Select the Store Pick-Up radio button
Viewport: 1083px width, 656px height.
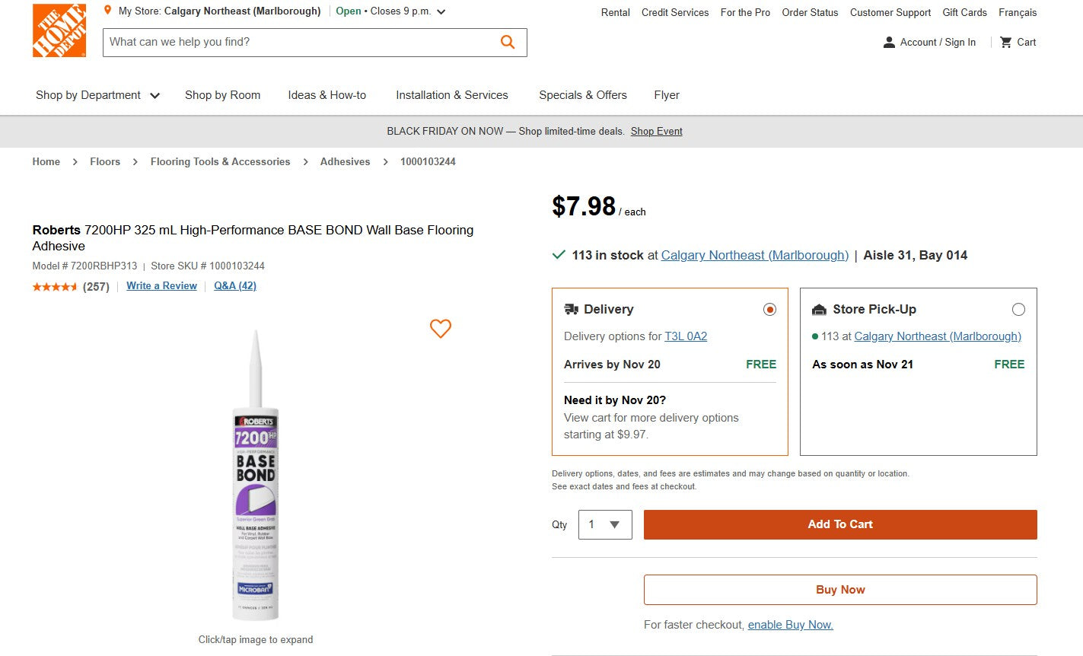coord(1019,309)
